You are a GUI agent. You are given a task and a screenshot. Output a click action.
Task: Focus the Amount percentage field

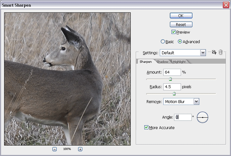[172, 72]
